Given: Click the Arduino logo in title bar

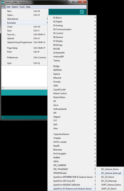Looking at the screenshot, I should 3,2.
